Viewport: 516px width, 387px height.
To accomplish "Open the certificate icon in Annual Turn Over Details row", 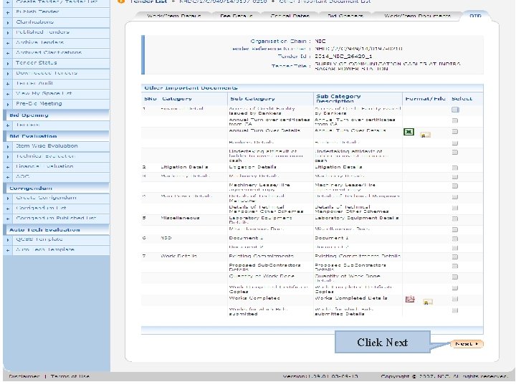I will click(x=425, y=135).
